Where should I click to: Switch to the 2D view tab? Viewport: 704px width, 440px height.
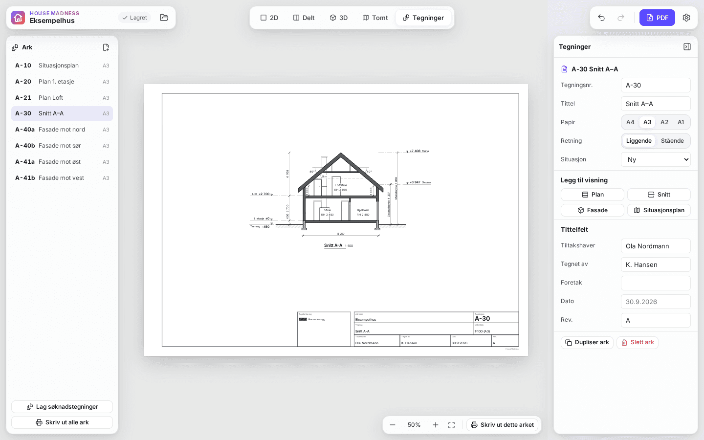click(269, 18)
